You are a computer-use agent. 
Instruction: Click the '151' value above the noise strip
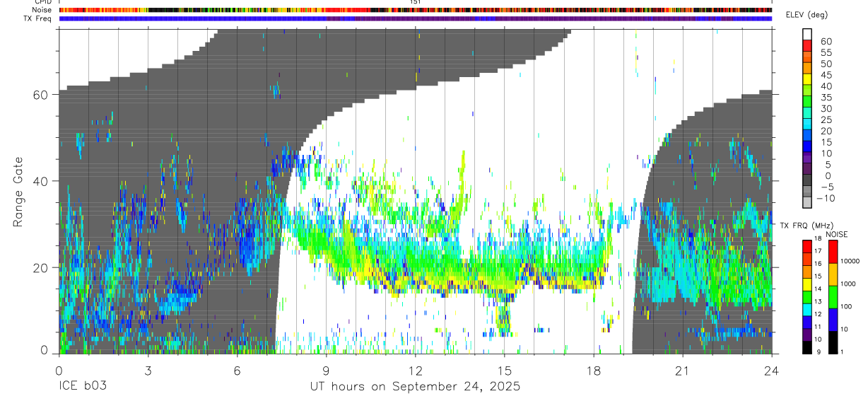(416, 2)
